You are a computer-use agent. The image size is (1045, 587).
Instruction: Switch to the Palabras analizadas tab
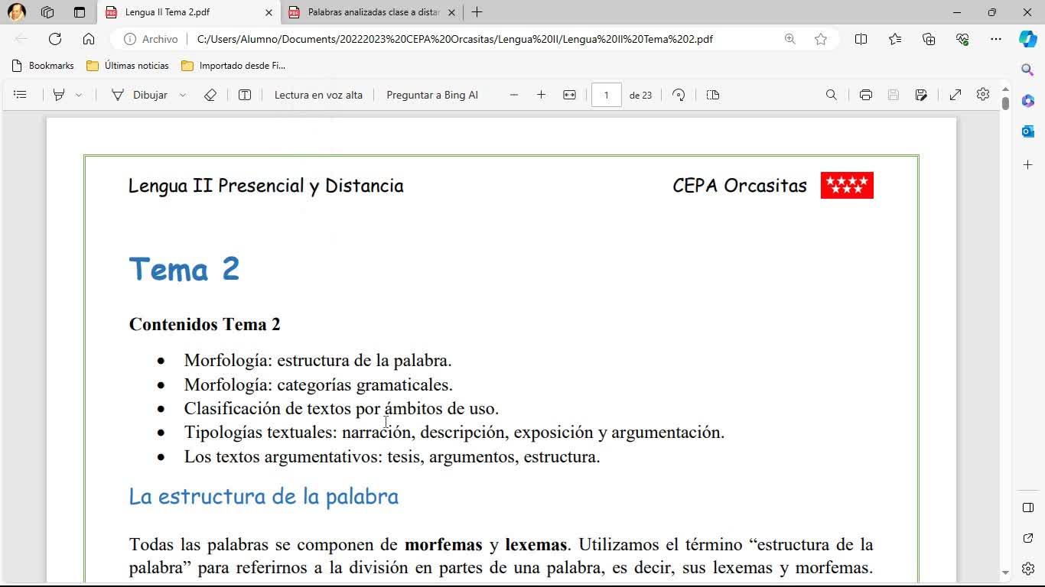372,12
